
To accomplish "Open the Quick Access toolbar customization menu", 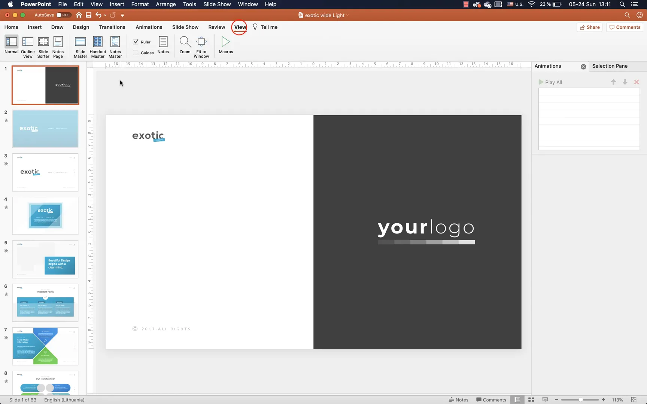I will (x=123, y=15).
